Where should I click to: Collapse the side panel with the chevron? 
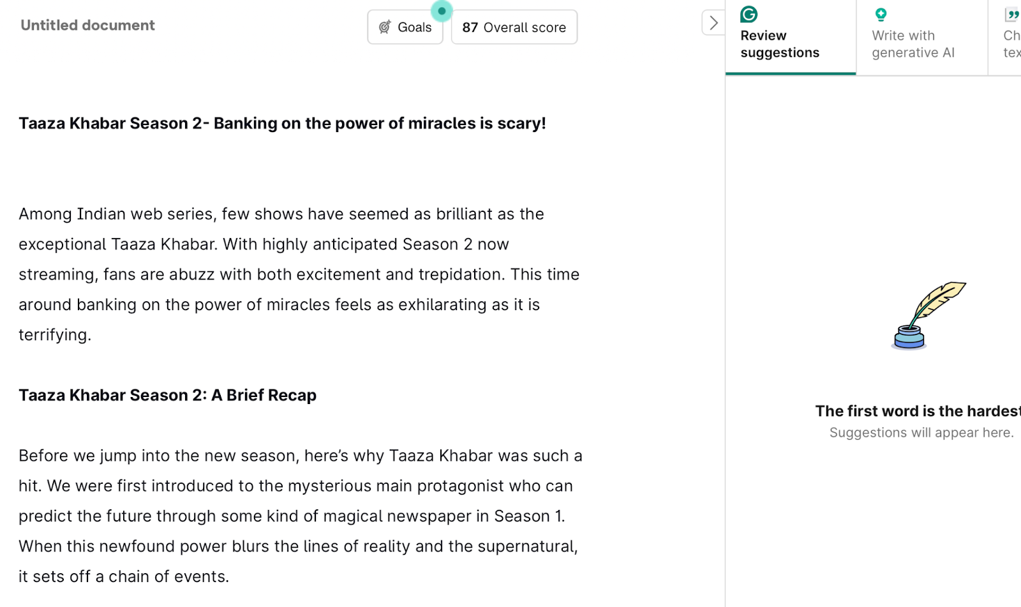click(713, 23)
